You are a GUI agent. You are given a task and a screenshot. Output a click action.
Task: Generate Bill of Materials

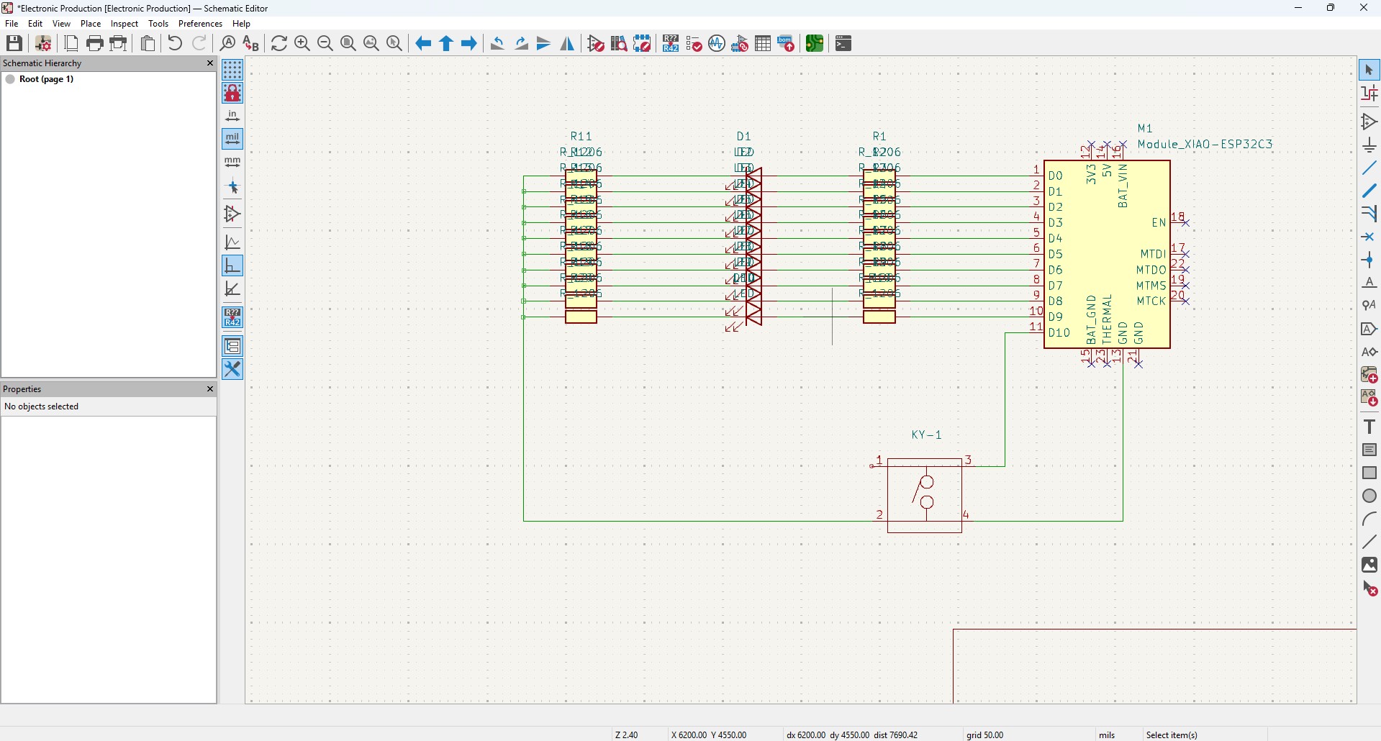(787, 43)
